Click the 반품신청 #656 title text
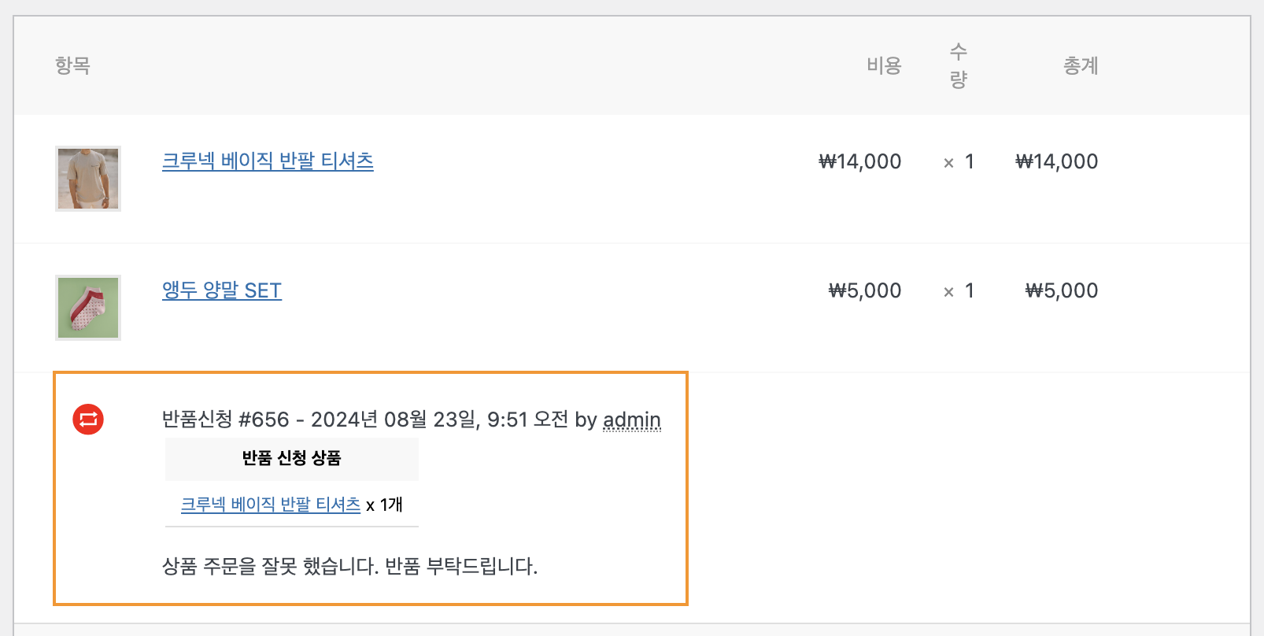Screen dimensions: 1264x636 (x=226, y=420)
